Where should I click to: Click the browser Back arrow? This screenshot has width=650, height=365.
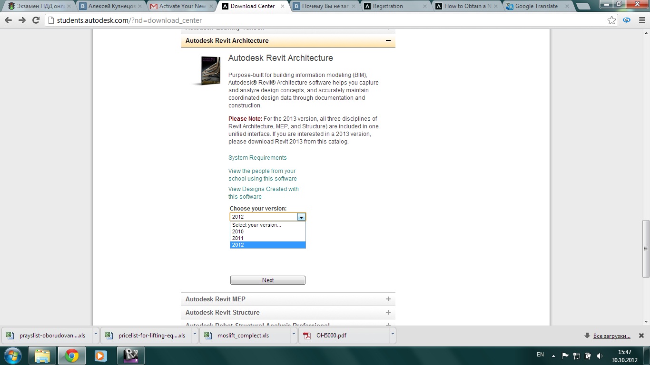(x=9, y=20)
